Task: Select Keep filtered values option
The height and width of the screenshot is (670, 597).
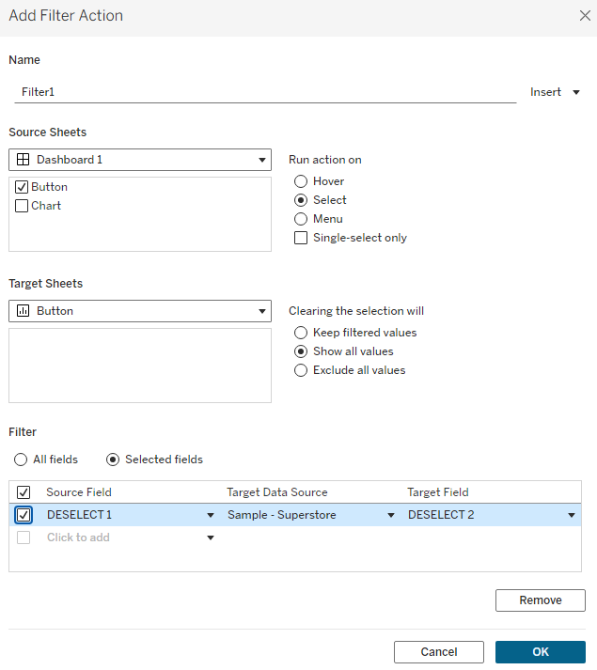Action: click(x=301, y=333)
